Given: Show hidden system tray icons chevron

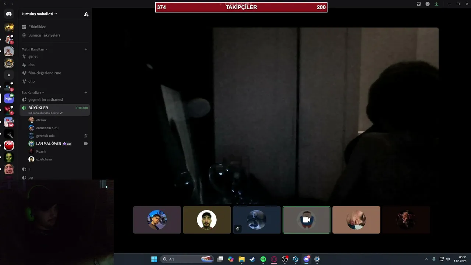Looking at the screenshot, I should tap(426, 259).
